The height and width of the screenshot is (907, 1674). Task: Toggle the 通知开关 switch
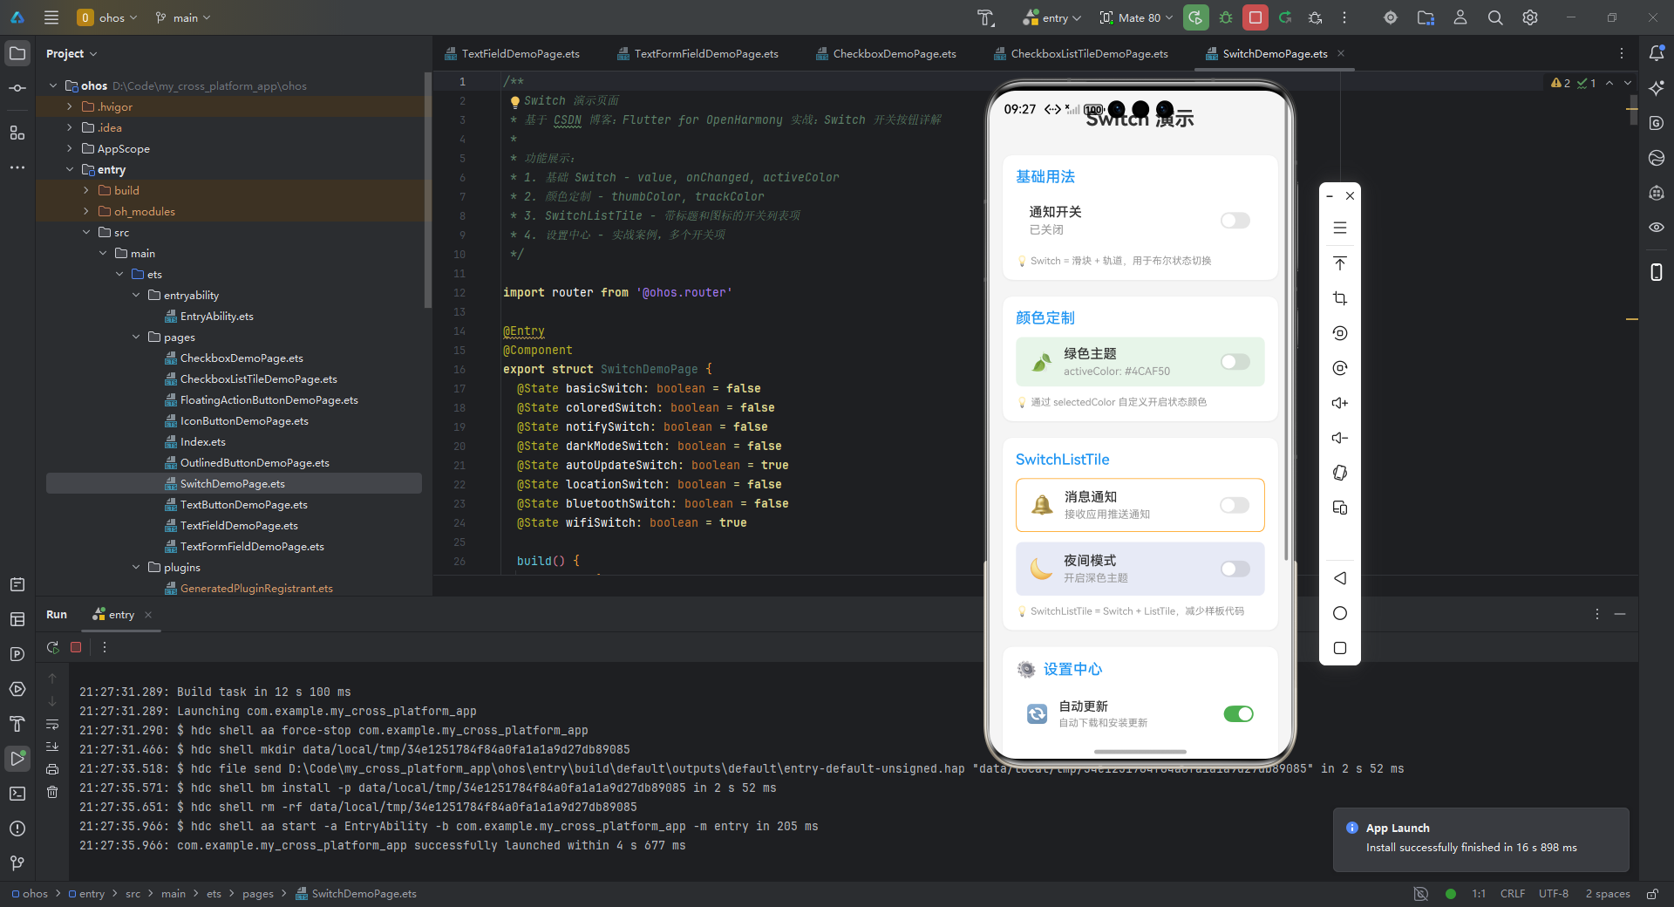click(1235, 221)
